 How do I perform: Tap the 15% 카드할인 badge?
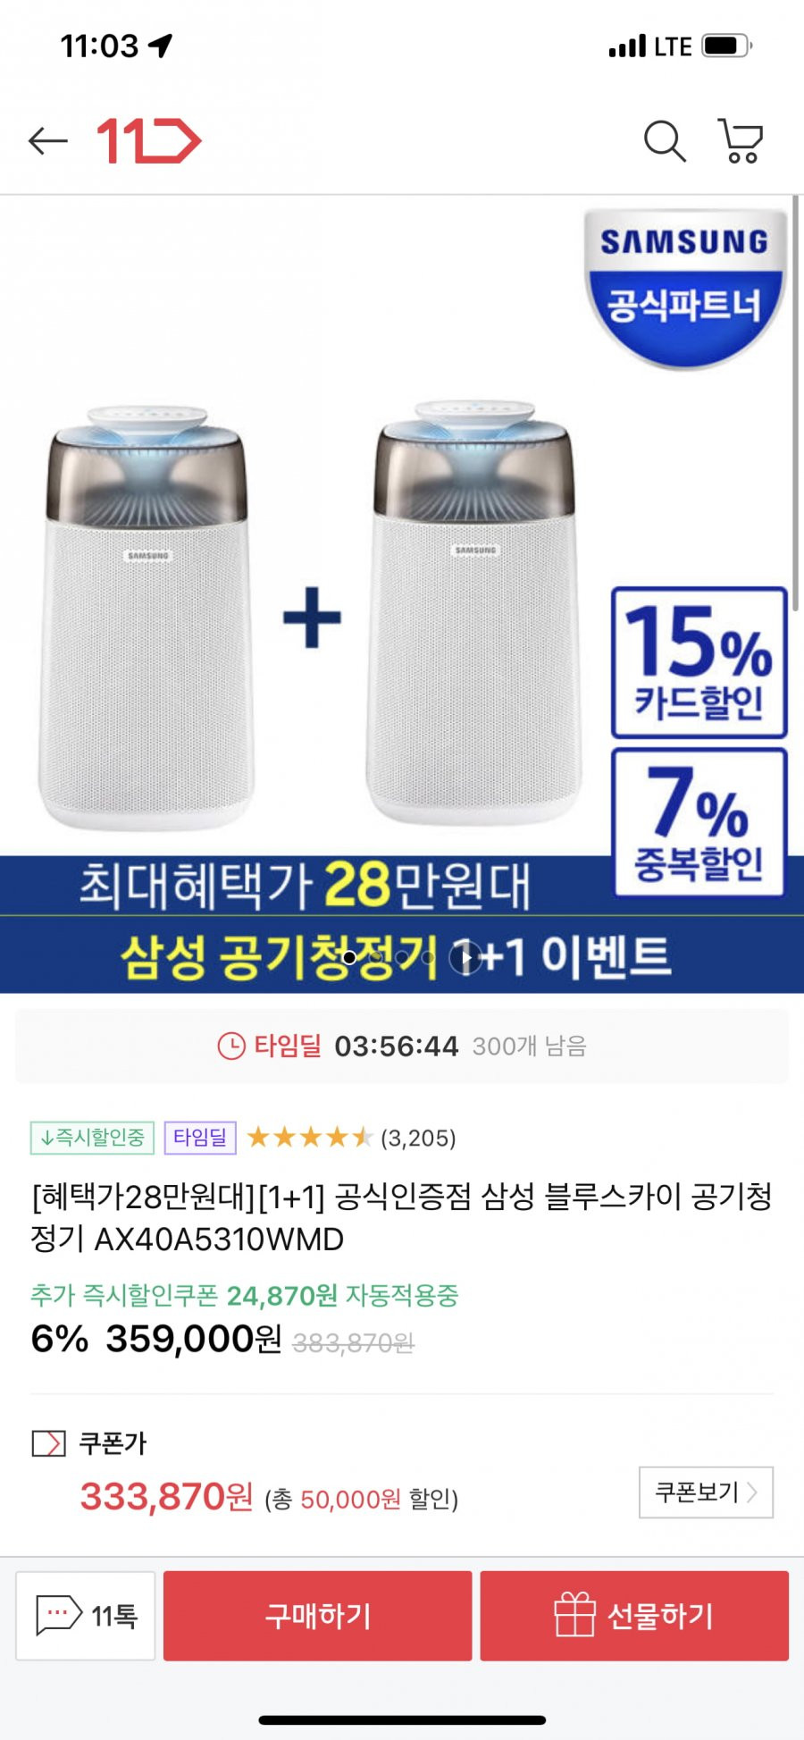tap(699, 662)
